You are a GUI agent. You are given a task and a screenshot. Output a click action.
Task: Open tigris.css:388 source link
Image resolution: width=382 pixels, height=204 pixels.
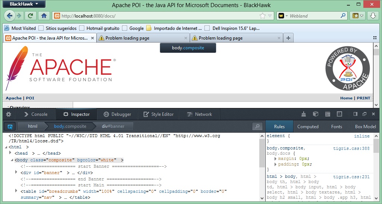[x=351, y=148]
